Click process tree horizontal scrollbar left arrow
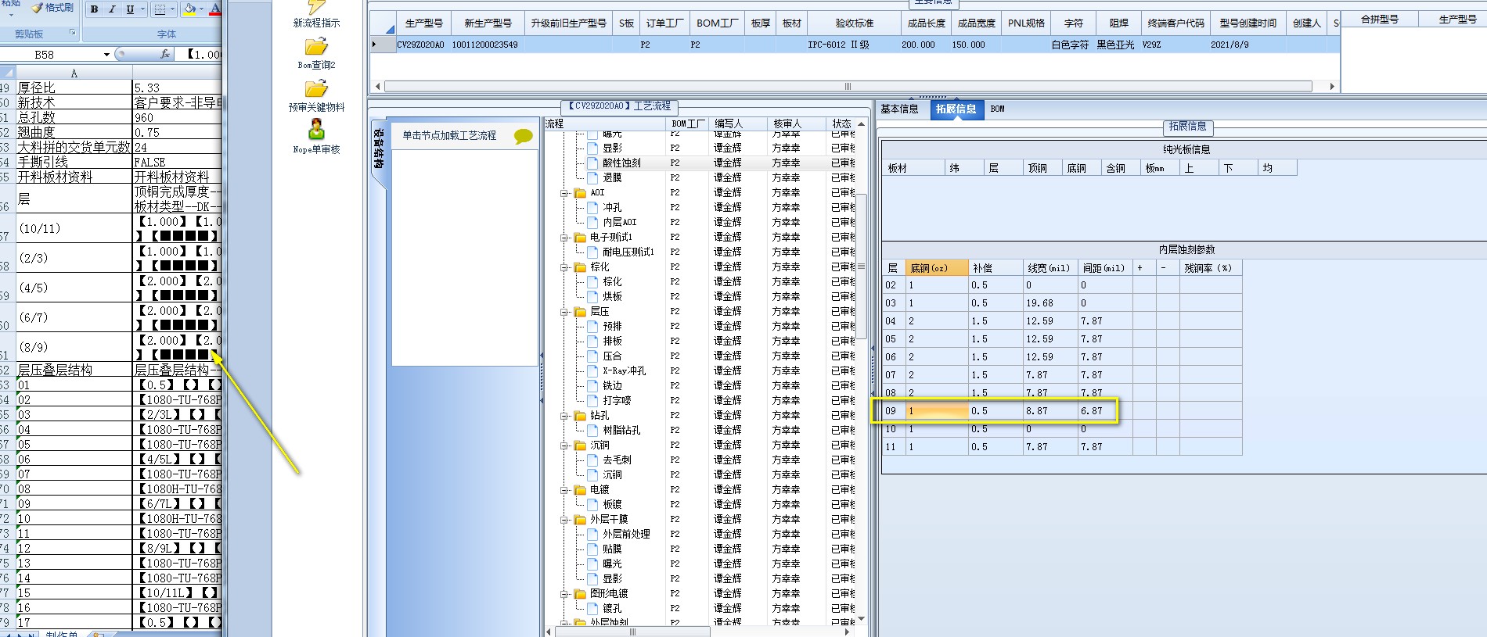Viewport: 1487px width, 637px height. (x=549, y=632)
